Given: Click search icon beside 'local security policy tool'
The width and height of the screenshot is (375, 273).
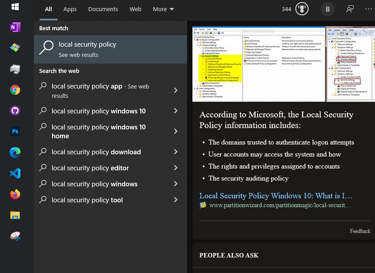Looking at the screenshot, I should point(43,200).
